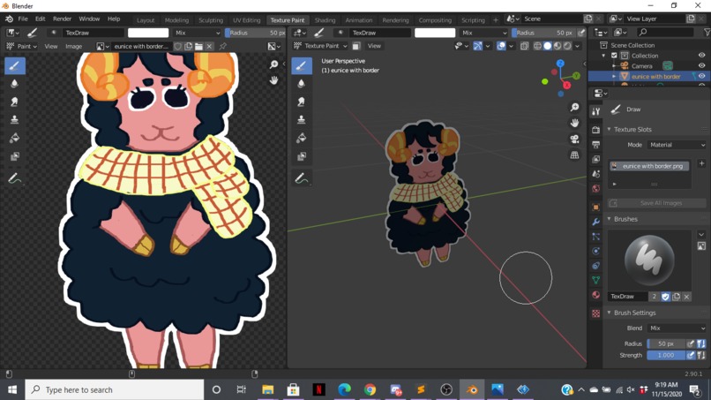Add a texture slot with plus button

click(x=701, y=163)
